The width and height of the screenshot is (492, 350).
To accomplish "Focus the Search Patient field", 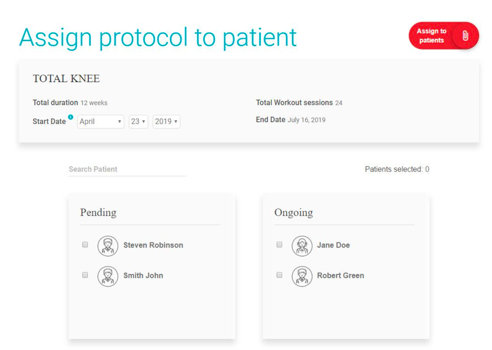I will coord(127,169).
